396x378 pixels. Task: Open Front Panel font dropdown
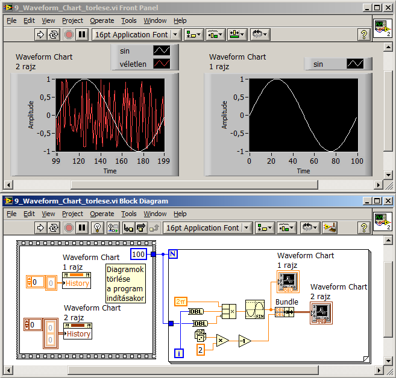pos(136,34)
